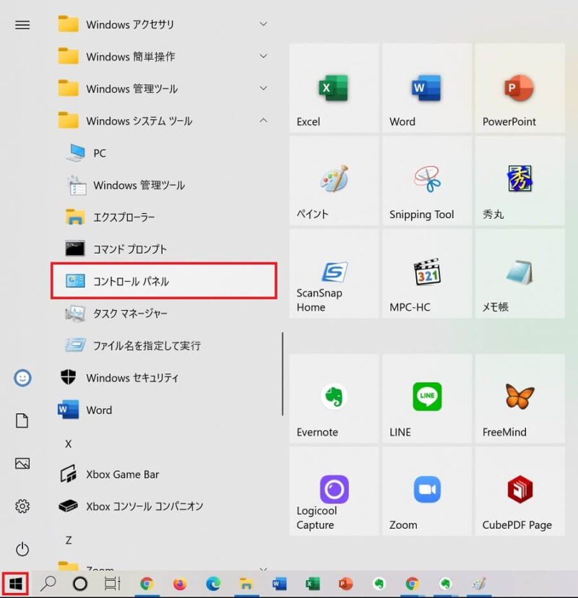Open Pictures from the Start side rail

click(x=22, y=464)
